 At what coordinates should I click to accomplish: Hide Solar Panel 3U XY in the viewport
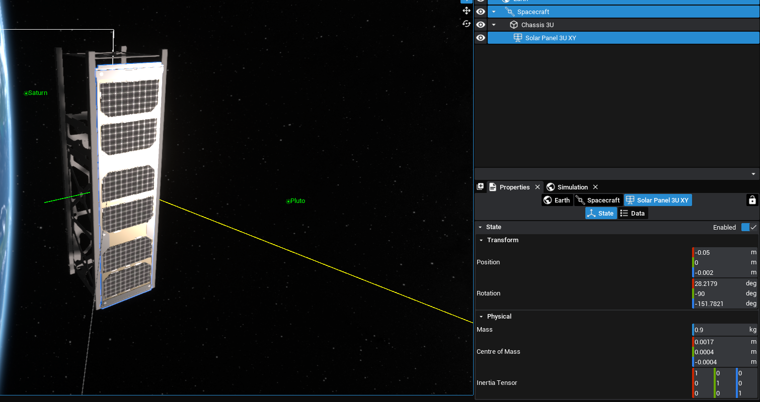481,38
